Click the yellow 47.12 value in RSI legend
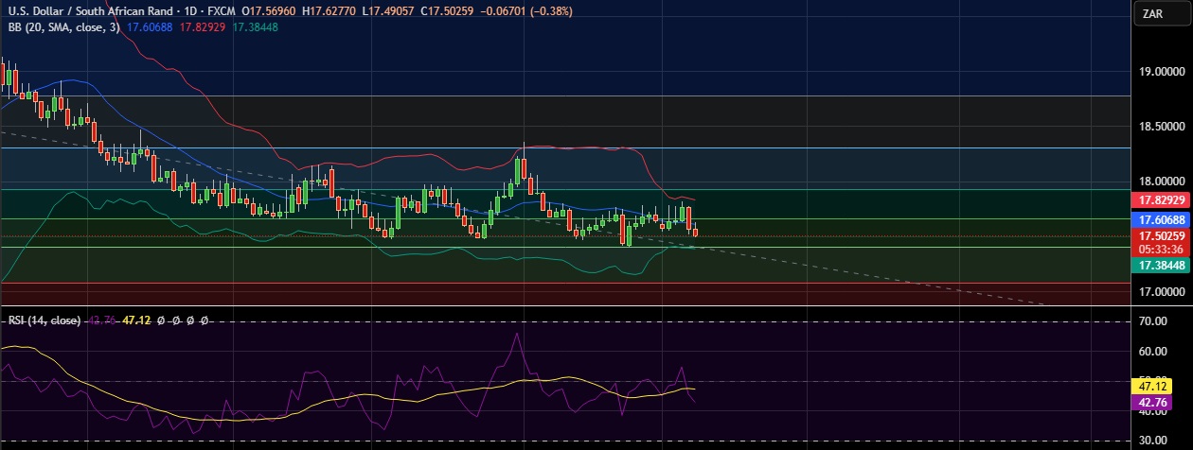This screenshot has width=1193, height=450. [139, 320]
